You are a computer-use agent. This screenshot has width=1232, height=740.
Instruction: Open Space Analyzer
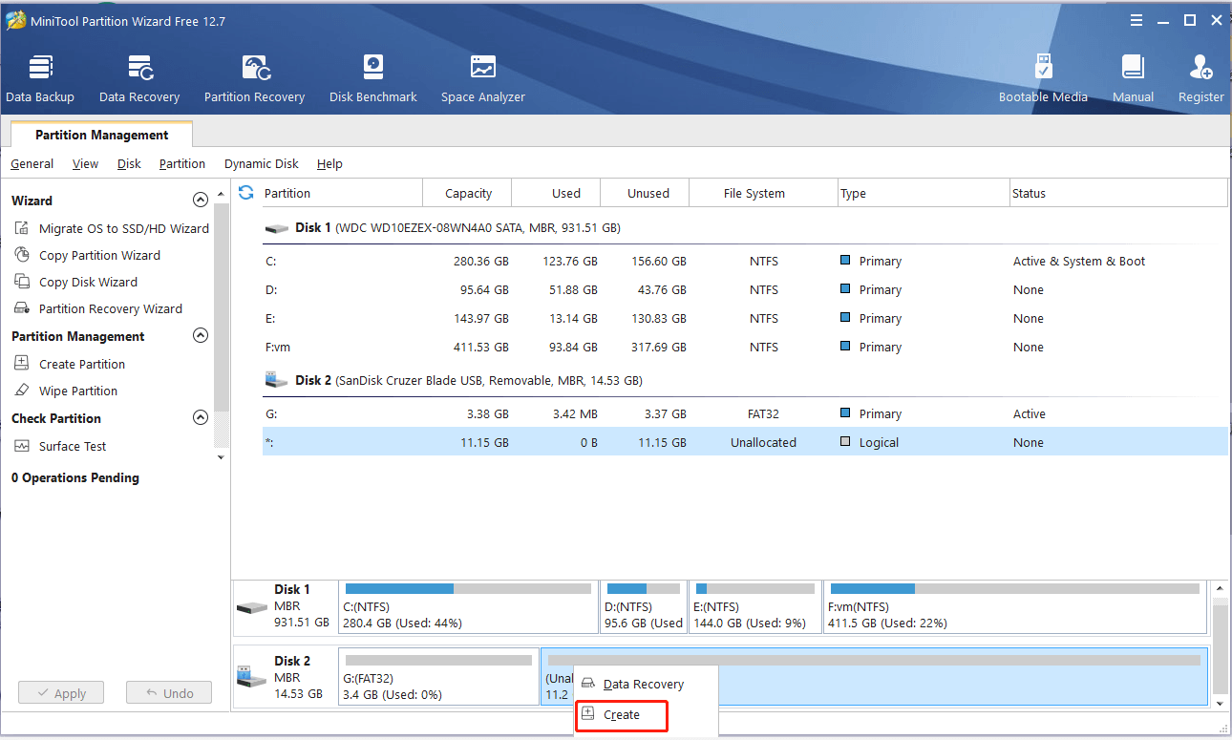click(x=483, y=79)
